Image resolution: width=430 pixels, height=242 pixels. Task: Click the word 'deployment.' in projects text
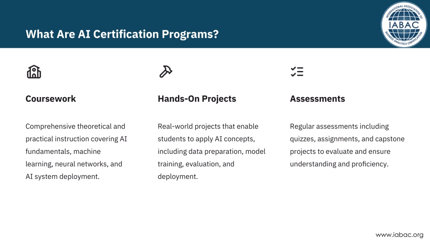(178, 176)
